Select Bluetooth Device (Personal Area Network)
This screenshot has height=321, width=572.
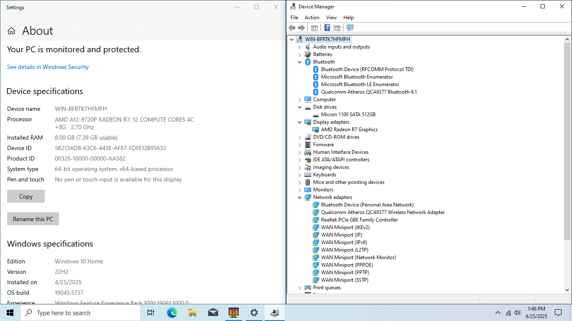(367, 205)
